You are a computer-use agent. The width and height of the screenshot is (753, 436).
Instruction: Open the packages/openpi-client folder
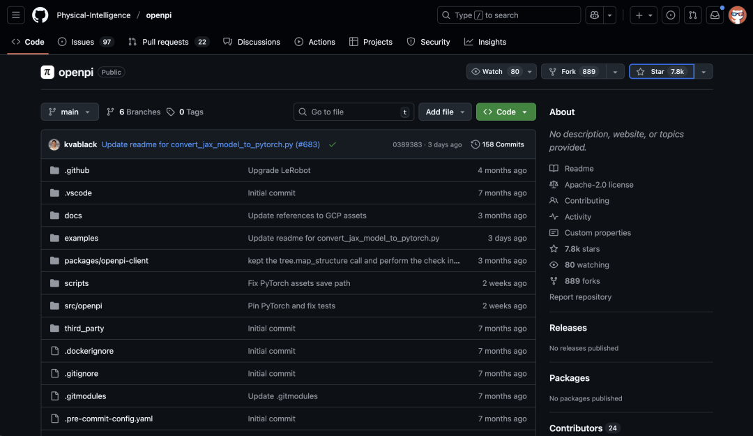107,261
